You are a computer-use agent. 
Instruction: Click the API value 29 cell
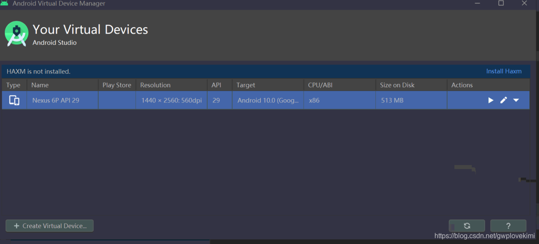219,100
